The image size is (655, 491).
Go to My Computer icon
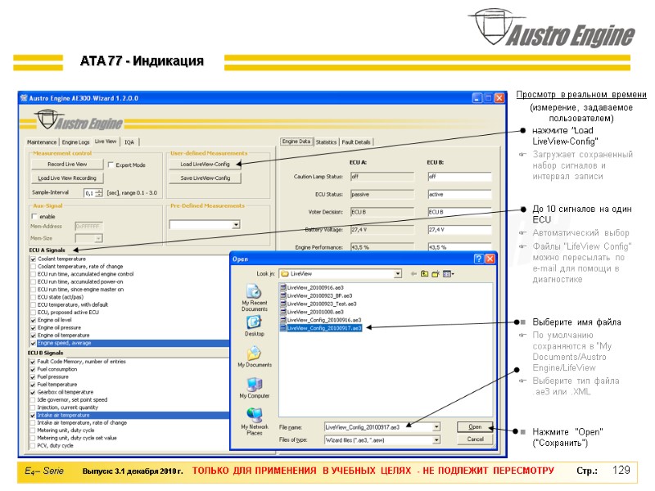click(x=254, y=385)
